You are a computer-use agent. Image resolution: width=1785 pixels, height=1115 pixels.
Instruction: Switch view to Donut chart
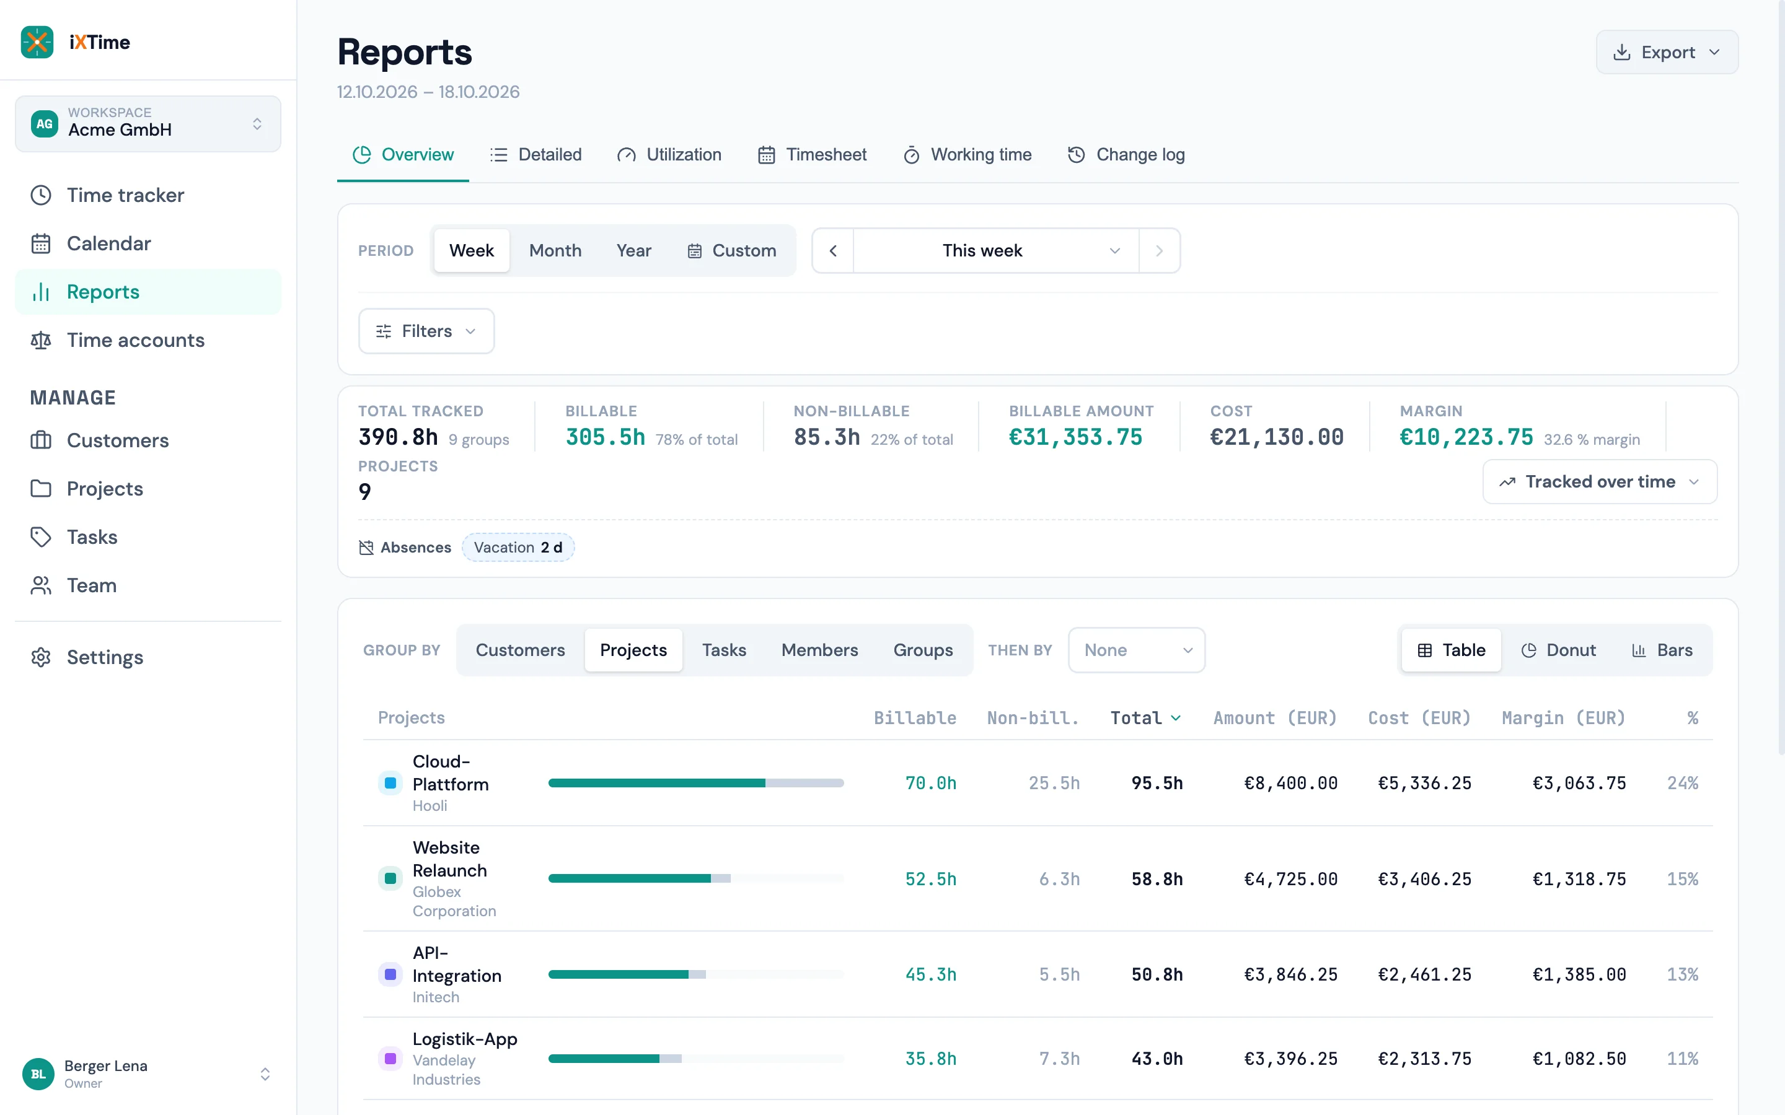pyautogui.click(x=1558, y=650)
